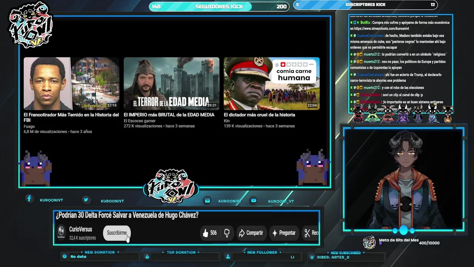
Task: Open El Francotirador Más Temido video thumbnail
Action: [71, 83]
